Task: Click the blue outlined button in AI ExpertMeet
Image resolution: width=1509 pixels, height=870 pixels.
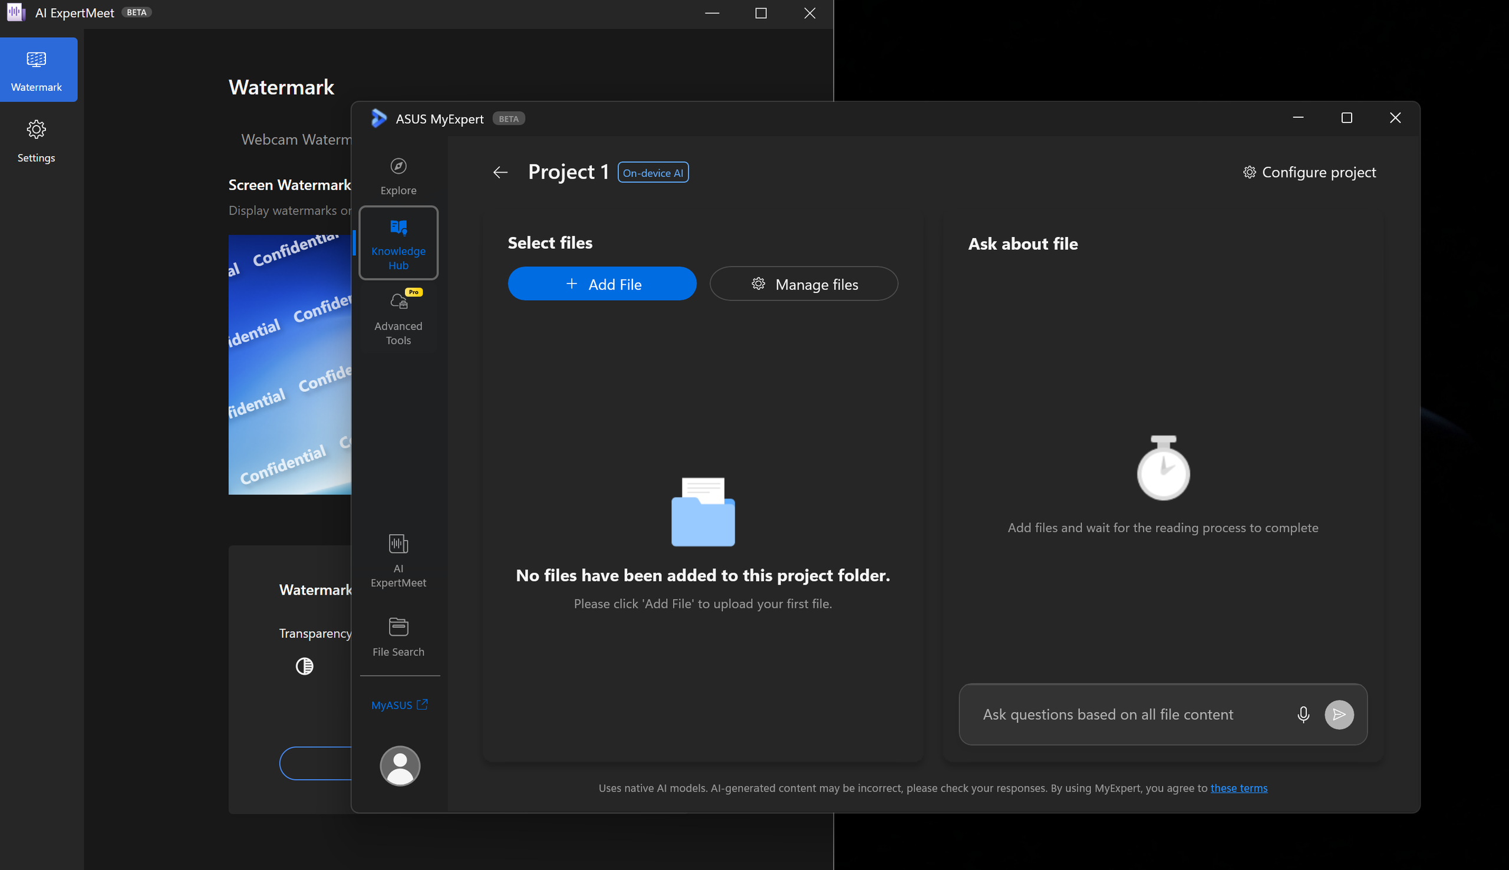Action: [315, 763]
